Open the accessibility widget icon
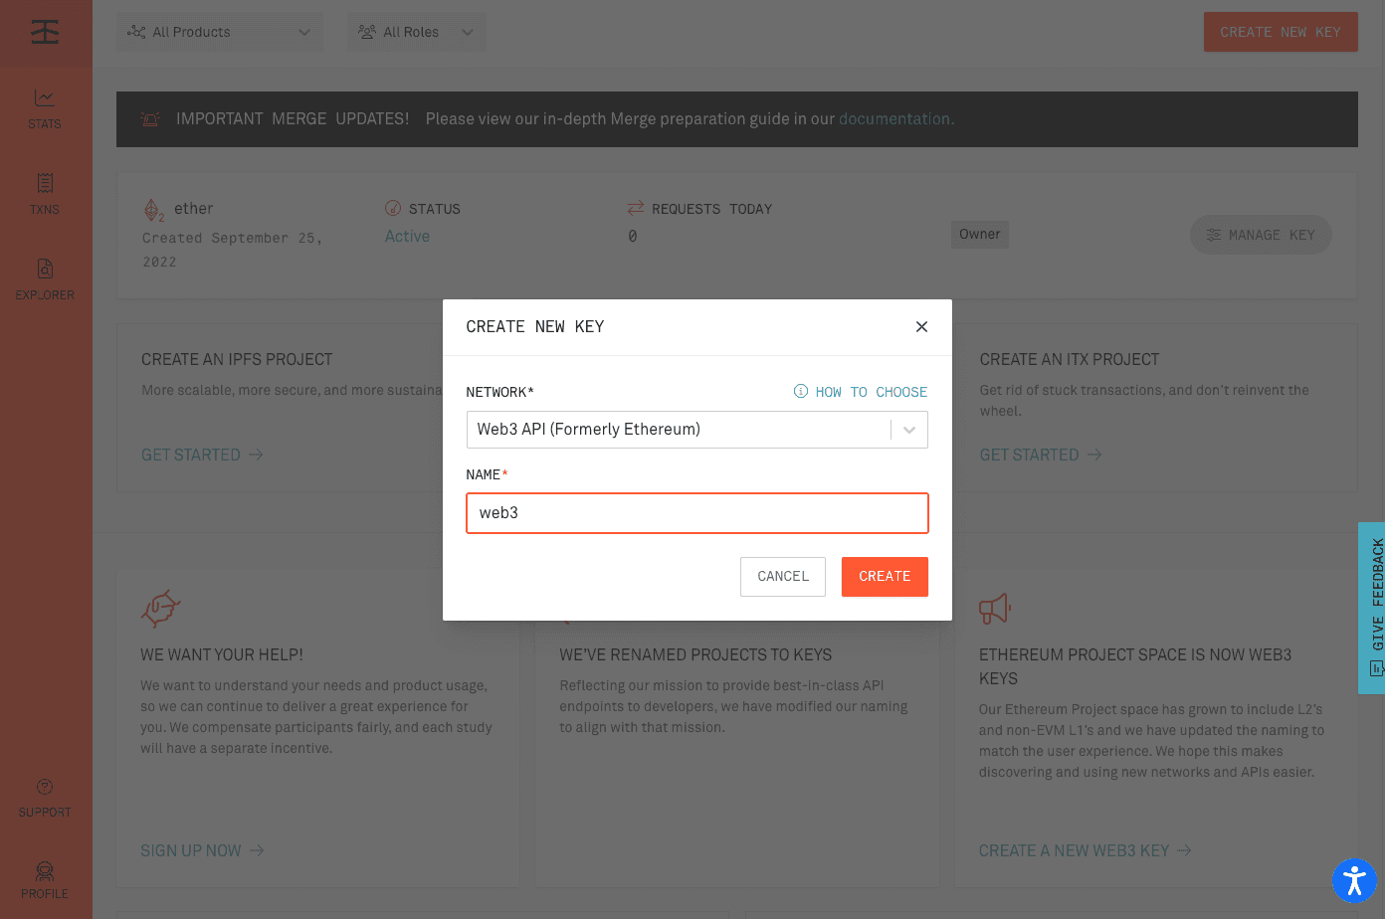The image size is (1385, 919). click(x=1354, y=880)
